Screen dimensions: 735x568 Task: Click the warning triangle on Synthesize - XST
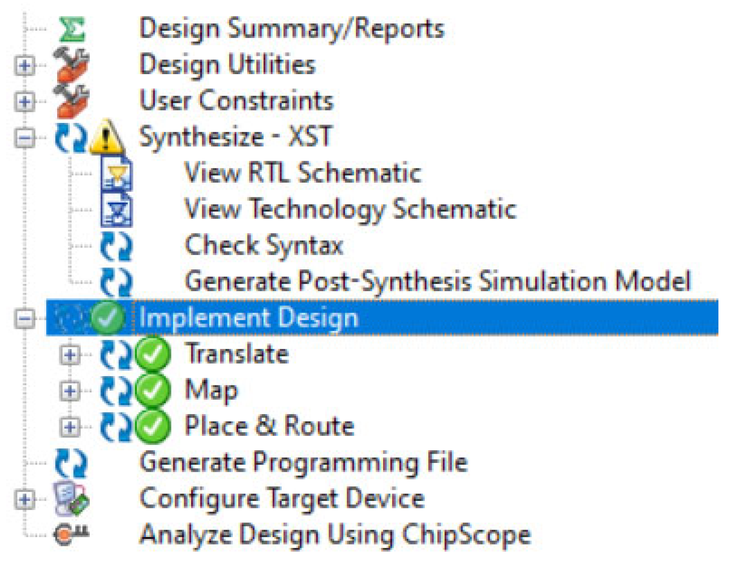(106, 137)
